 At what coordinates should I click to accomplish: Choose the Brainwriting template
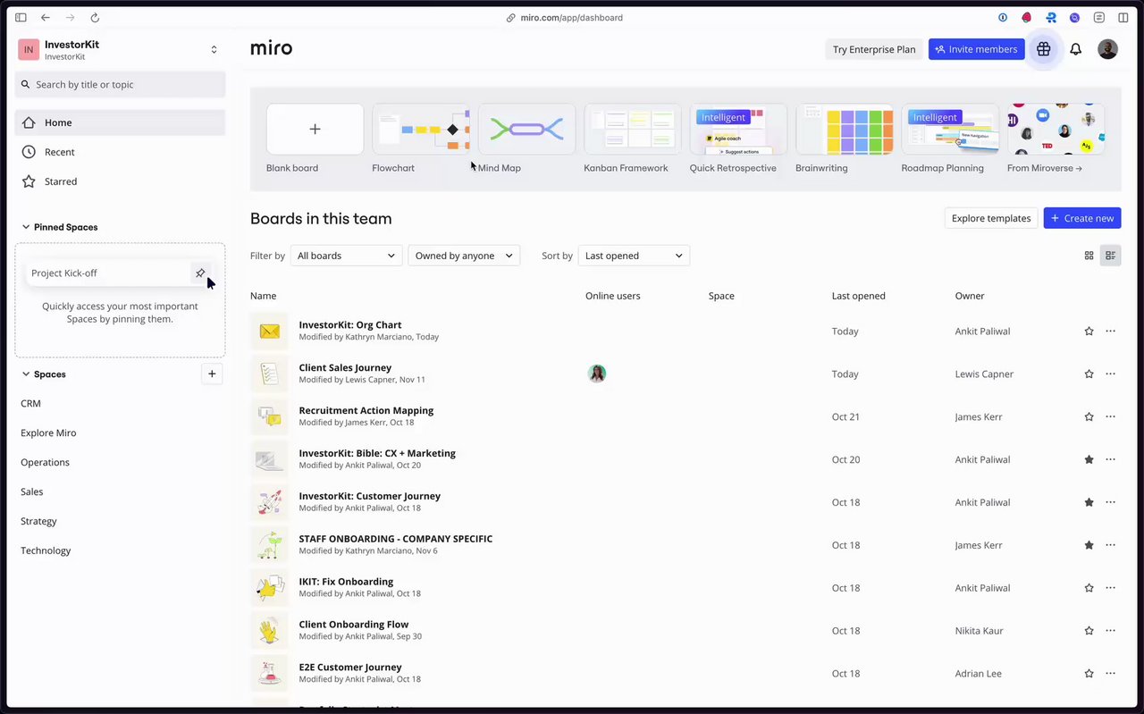845,130
